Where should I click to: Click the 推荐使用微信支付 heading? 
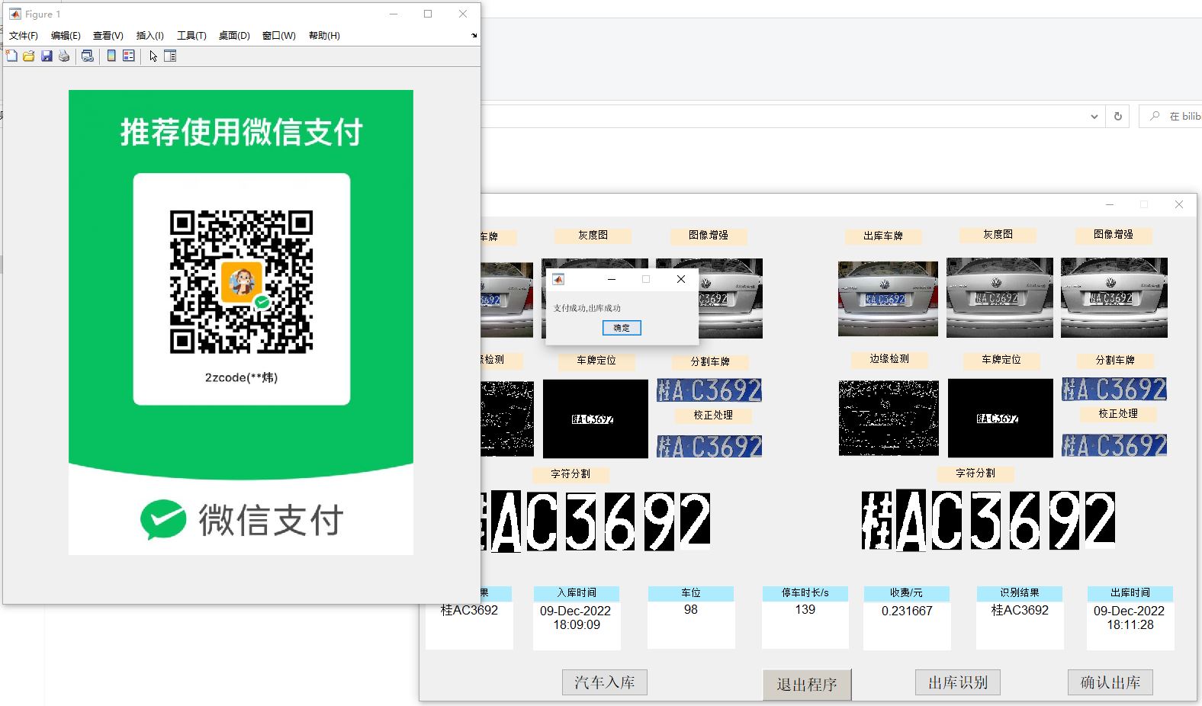[241, 132]
